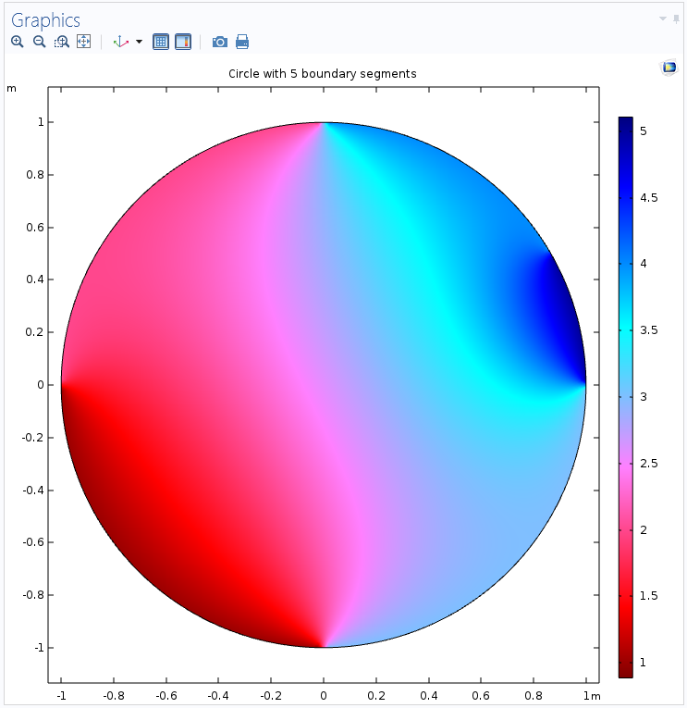Click the Zoom Out magnifier icon
Viewport: 687px width, 708px height.
[x=39, y=42]
